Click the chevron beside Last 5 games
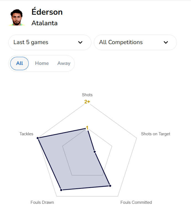 [80, 42]
